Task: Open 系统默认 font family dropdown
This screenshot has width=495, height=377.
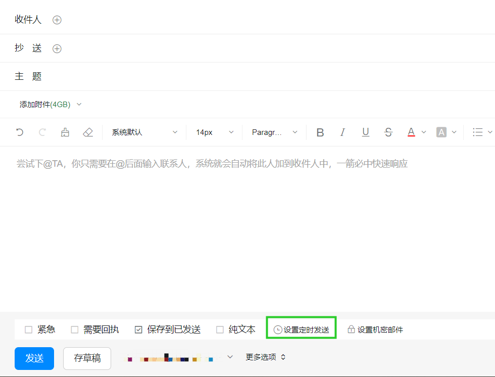Action: click(x=144, y=132)
